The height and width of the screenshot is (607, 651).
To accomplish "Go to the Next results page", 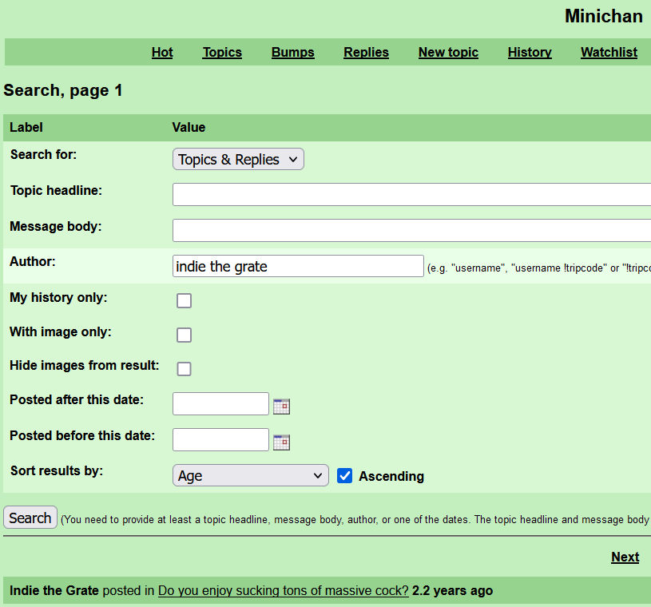I will (x=625, y=557).
